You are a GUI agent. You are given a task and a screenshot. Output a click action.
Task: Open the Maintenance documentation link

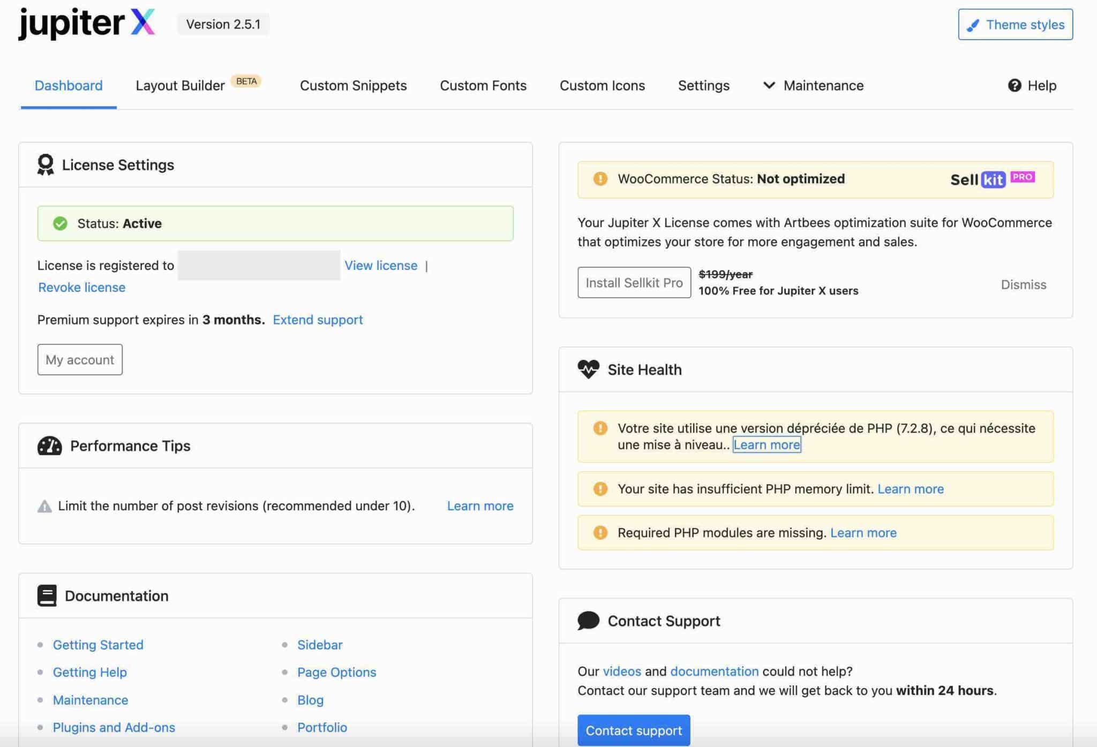tap(91, 700)
